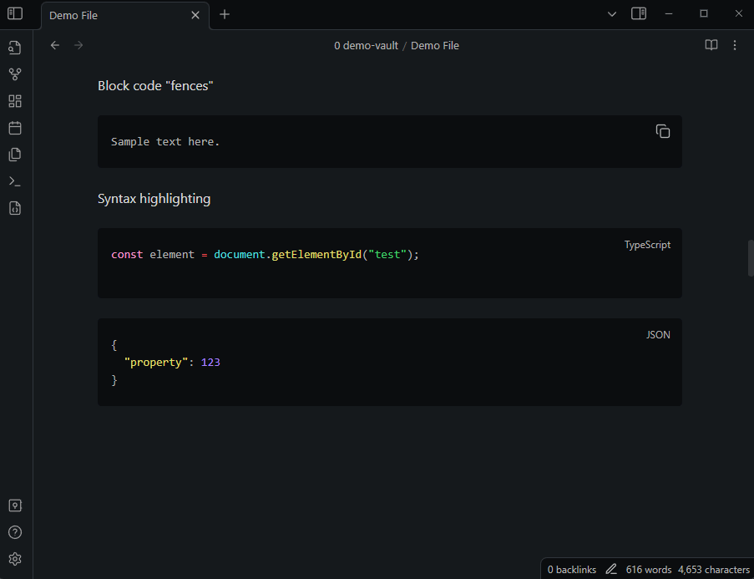Image resolution: width=754 pixels, height=579 pixels.
Task: Expand the tab list dropdown arrow
Action: 612,14
